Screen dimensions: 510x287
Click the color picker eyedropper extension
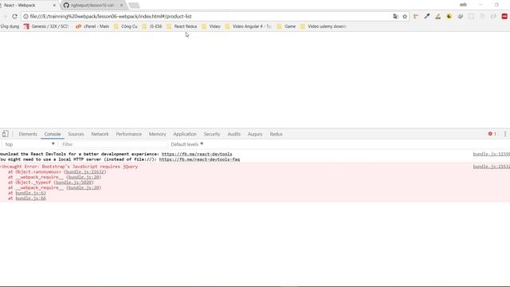(427, 16)
